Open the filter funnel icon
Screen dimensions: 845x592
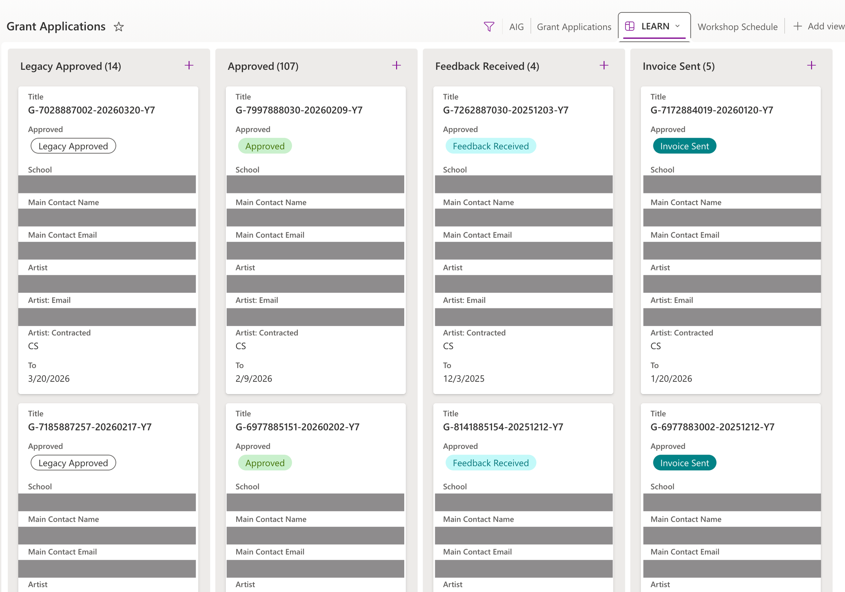(489, 26)
